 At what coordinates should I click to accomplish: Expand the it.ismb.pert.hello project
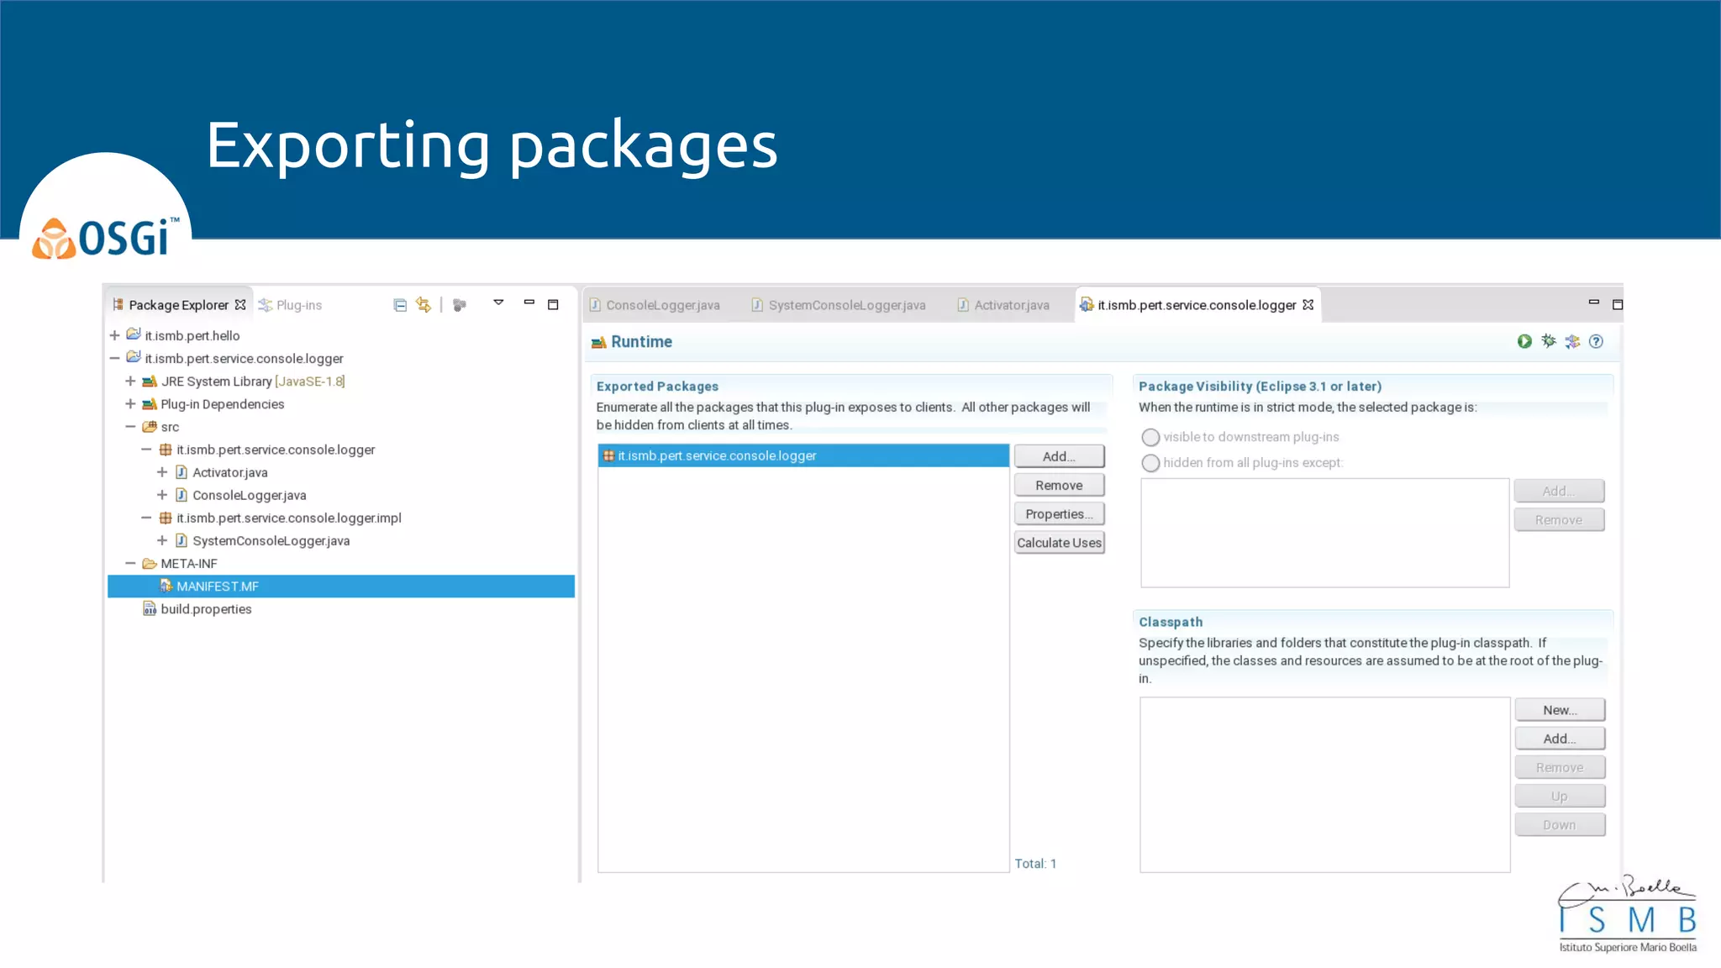click(115, 335)
